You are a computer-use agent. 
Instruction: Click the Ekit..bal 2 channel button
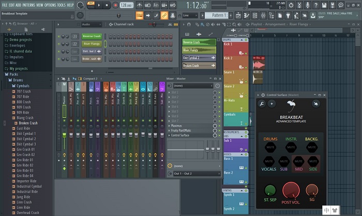(x=92, y=51)
